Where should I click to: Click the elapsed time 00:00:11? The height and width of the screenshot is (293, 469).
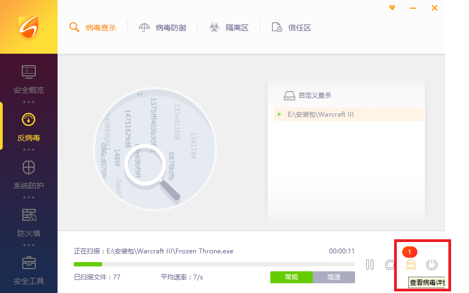point(341,251)
